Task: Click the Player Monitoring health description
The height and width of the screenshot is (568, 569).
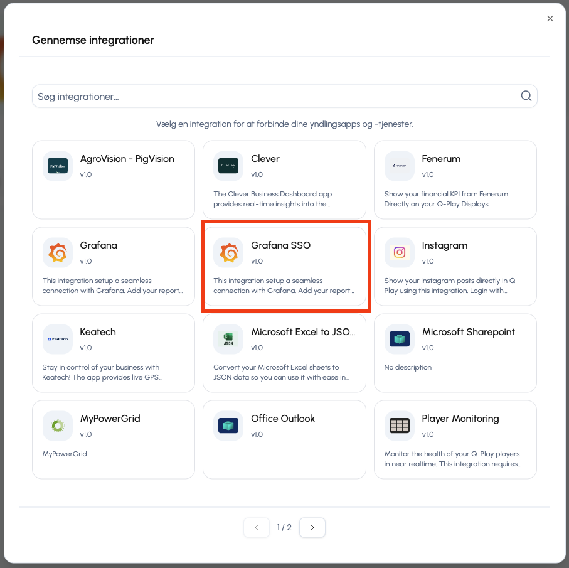Action: [452, 459]
